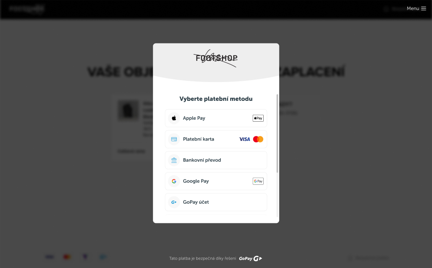Click the Mastercard logo
This screenshot has height=268, width=432.
(x=258, y=139)
